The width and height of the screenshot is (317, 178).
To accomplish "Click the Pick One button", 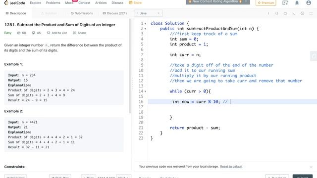I will (x=60, y=177).
